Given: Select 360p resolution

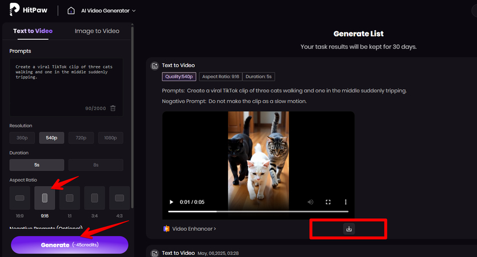Looking at the screenshot, I should [22, 138].
